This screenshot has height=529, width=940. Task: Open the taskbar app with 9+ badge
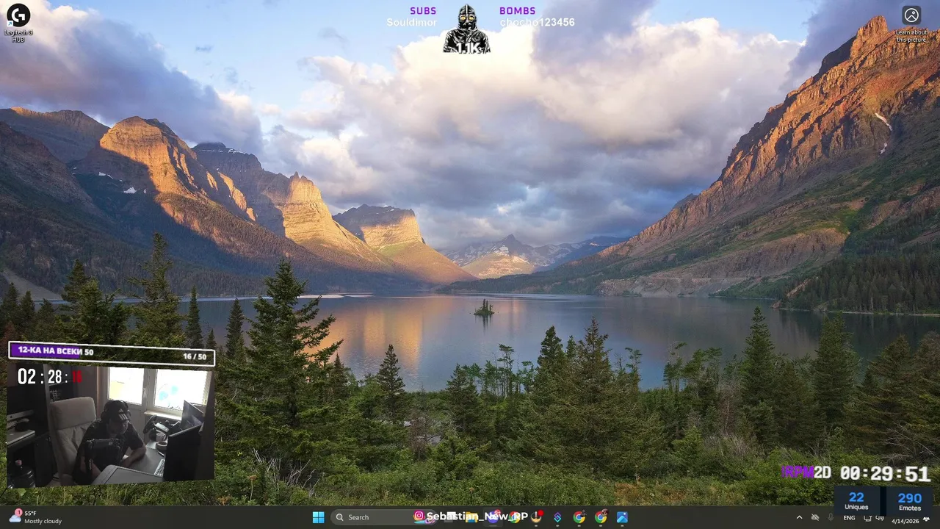pyautogui.click(x=494, y=517)
